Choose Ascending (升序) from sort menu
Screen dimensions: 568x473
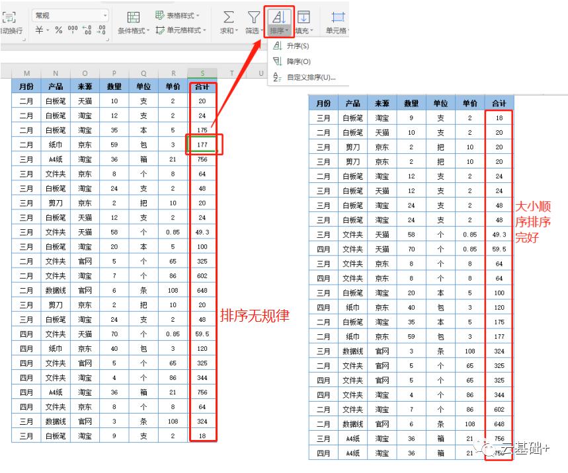[x=298, y=46]
